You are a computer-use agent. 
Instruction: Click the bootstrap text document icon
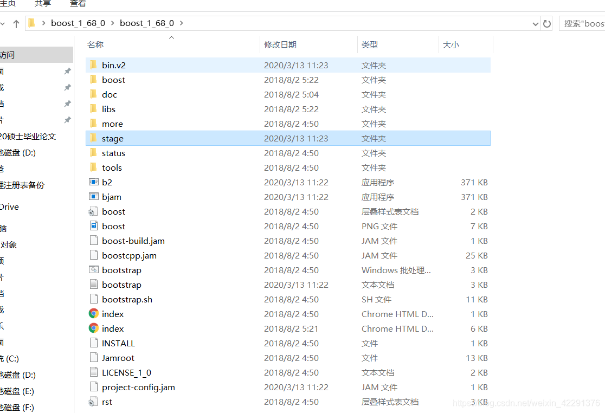click(x=94, y=285)
